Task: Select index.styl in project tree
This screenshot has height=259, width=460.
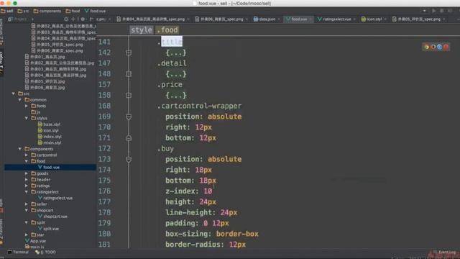Action: click(x=50, y=137)
